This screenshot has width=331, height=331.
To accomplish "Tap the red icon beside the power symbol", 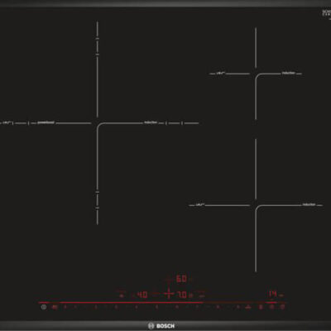I will click(55, 307).
